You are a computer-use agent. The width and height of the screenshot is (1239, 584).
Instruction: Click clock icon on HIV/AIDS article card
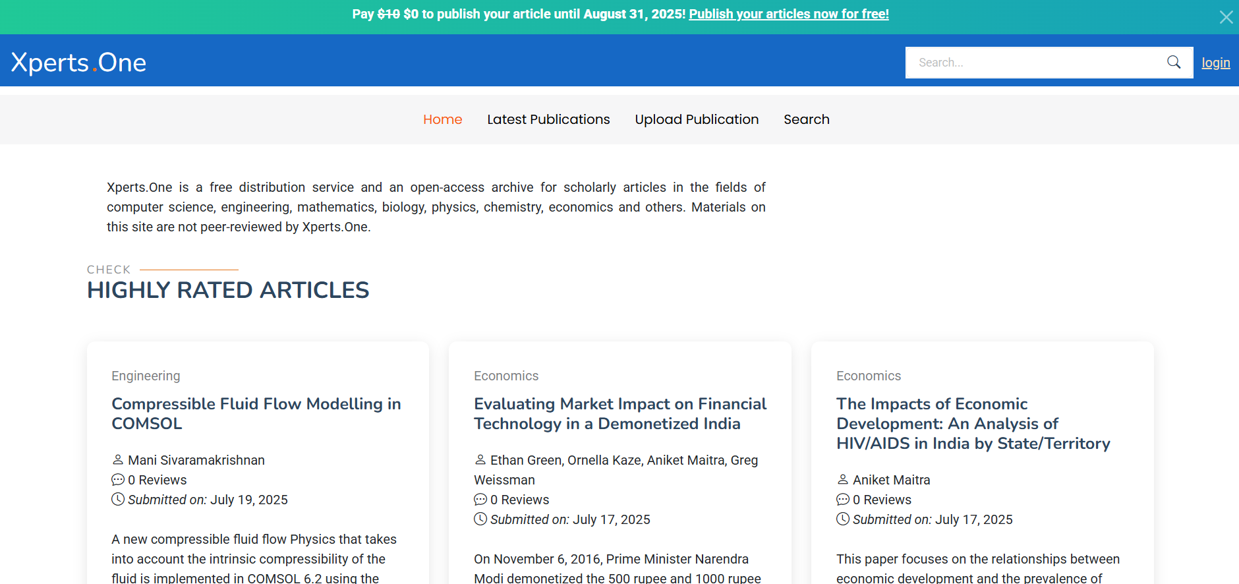(x=843, y=519)
